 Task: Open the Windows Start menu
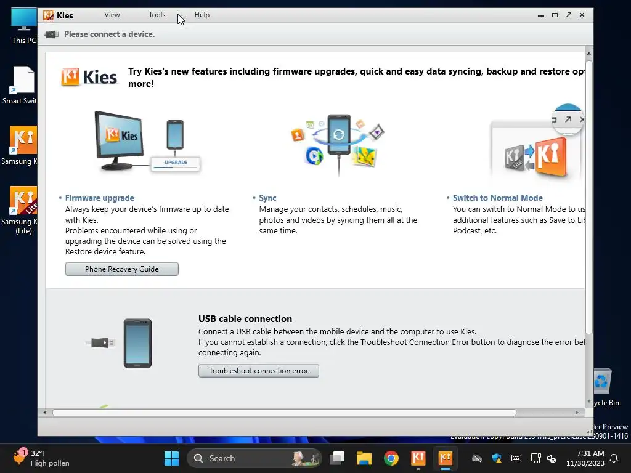[x=171, y=458]
